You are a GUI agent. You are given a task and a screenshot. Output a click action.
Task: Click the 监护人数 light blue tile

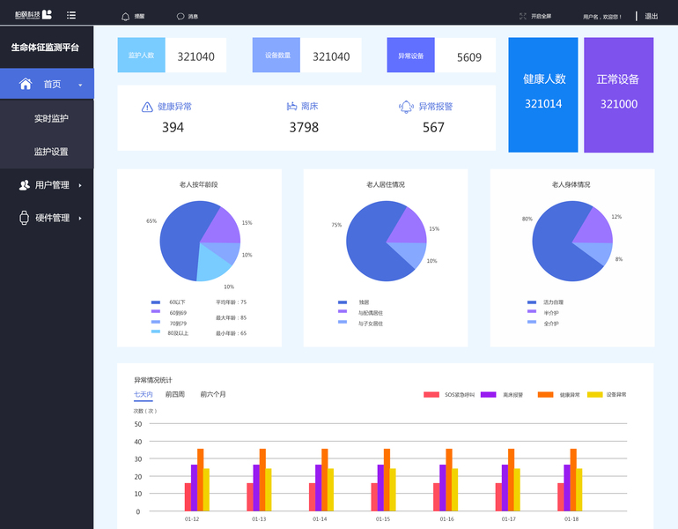[142, 55]
